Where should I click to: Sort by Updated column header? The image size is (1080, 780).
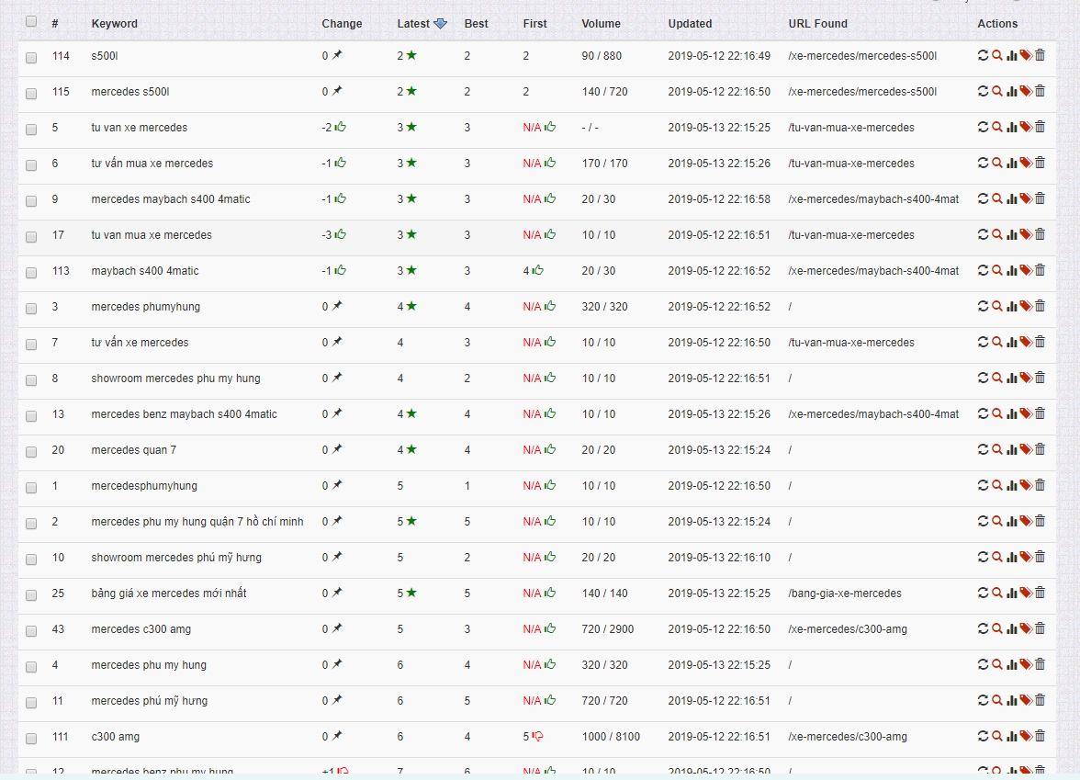[x=690, y=24]
